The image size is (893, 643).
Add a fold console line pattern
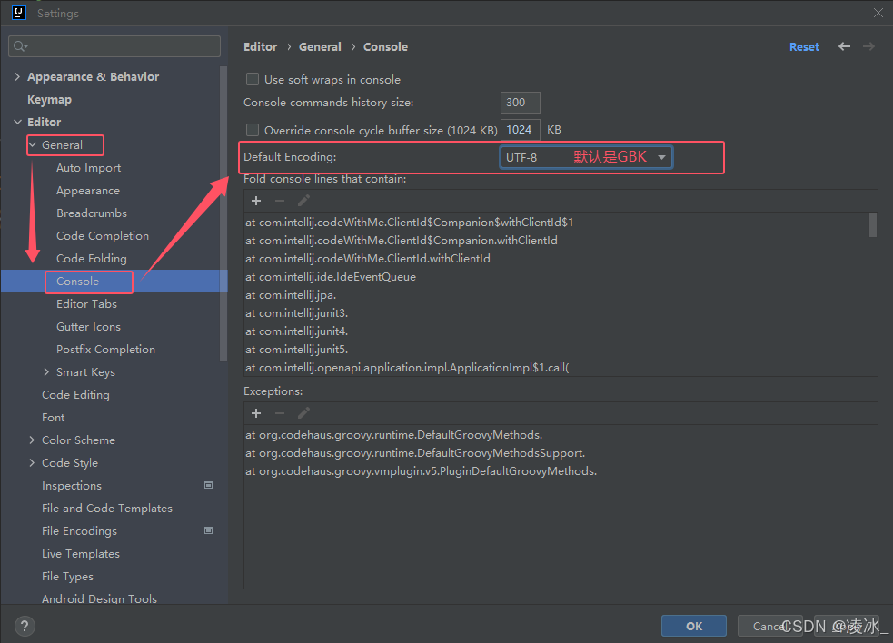[256, 201]
